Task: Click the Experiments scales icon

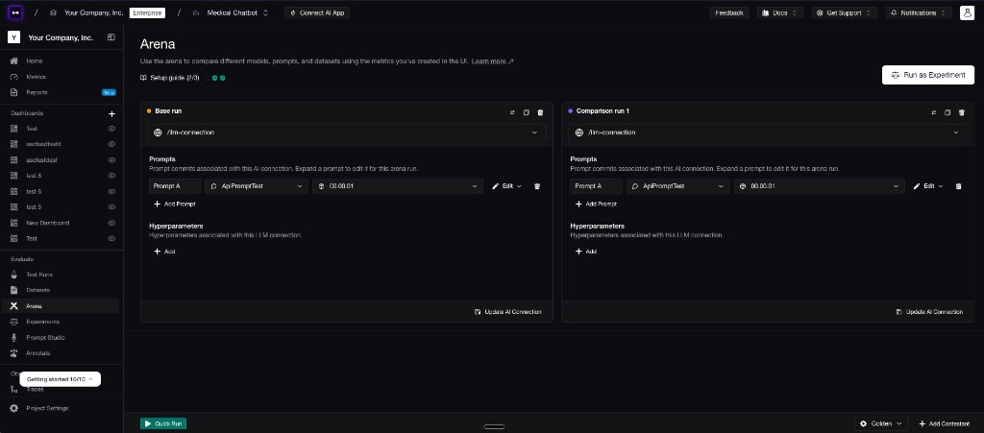Action: click(x=13, y=322)
